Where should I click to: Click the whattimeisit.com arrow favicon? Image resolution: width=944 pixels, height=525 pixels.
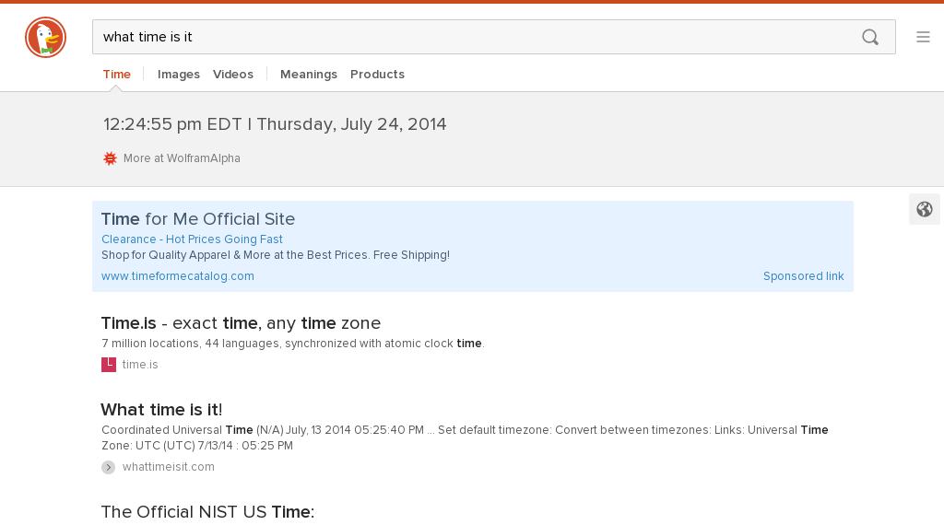click(x=109, y=467)
